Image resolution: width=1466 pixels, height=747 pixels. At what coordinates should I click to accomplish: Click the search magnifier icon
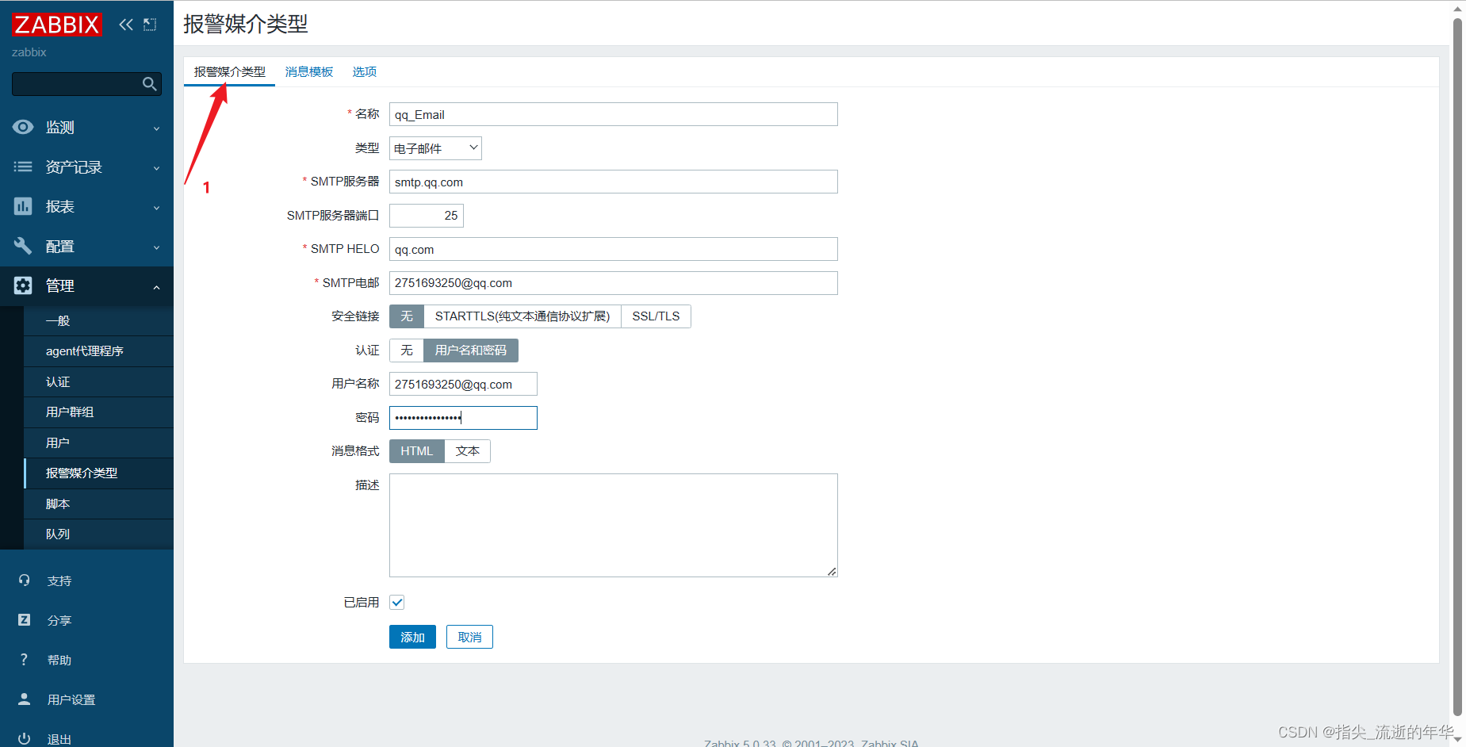tap(149, 84)
